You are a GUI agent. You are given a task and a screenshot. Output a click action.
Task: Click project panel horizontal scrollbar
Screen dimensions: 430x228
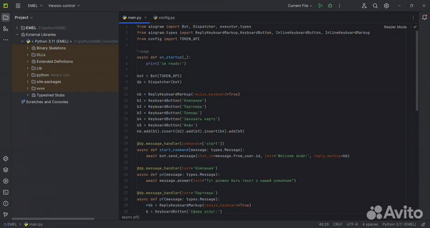(53, 219)
